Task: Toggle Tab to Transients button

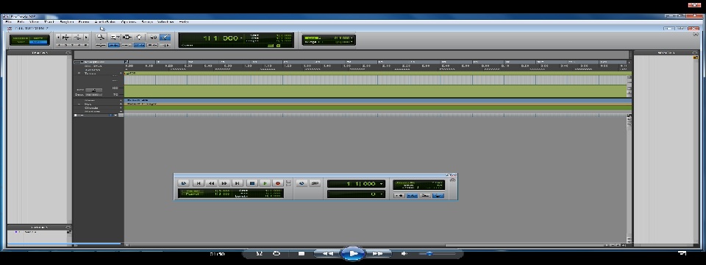Action: 115,45
